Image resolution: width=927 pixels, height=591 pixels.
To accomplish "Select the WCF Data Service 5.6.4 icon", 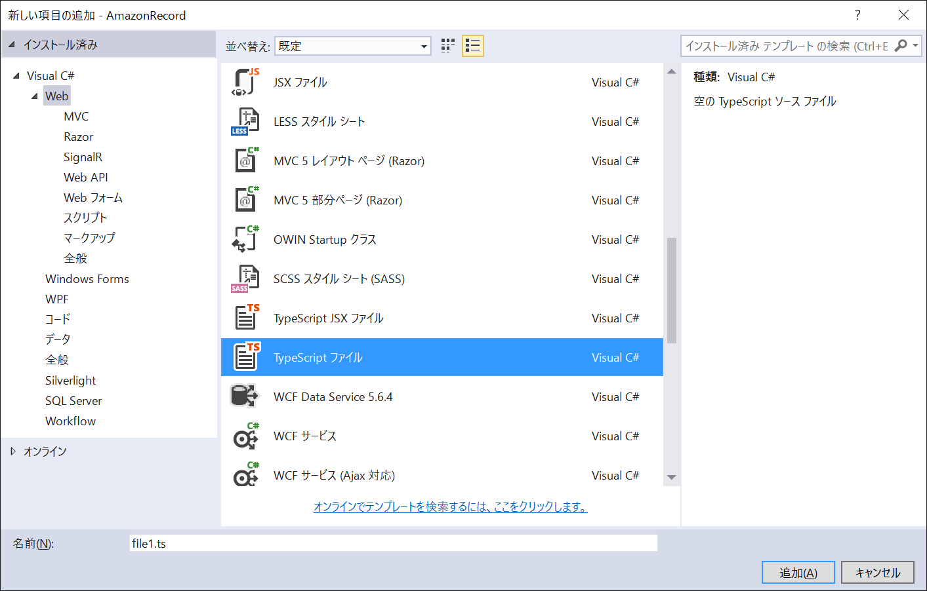I will tap(245, 396).
